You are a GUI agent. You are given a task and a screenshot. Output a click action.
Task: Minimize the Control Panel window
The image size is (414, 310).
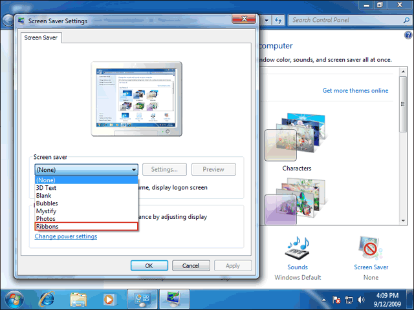click(366, 5)
